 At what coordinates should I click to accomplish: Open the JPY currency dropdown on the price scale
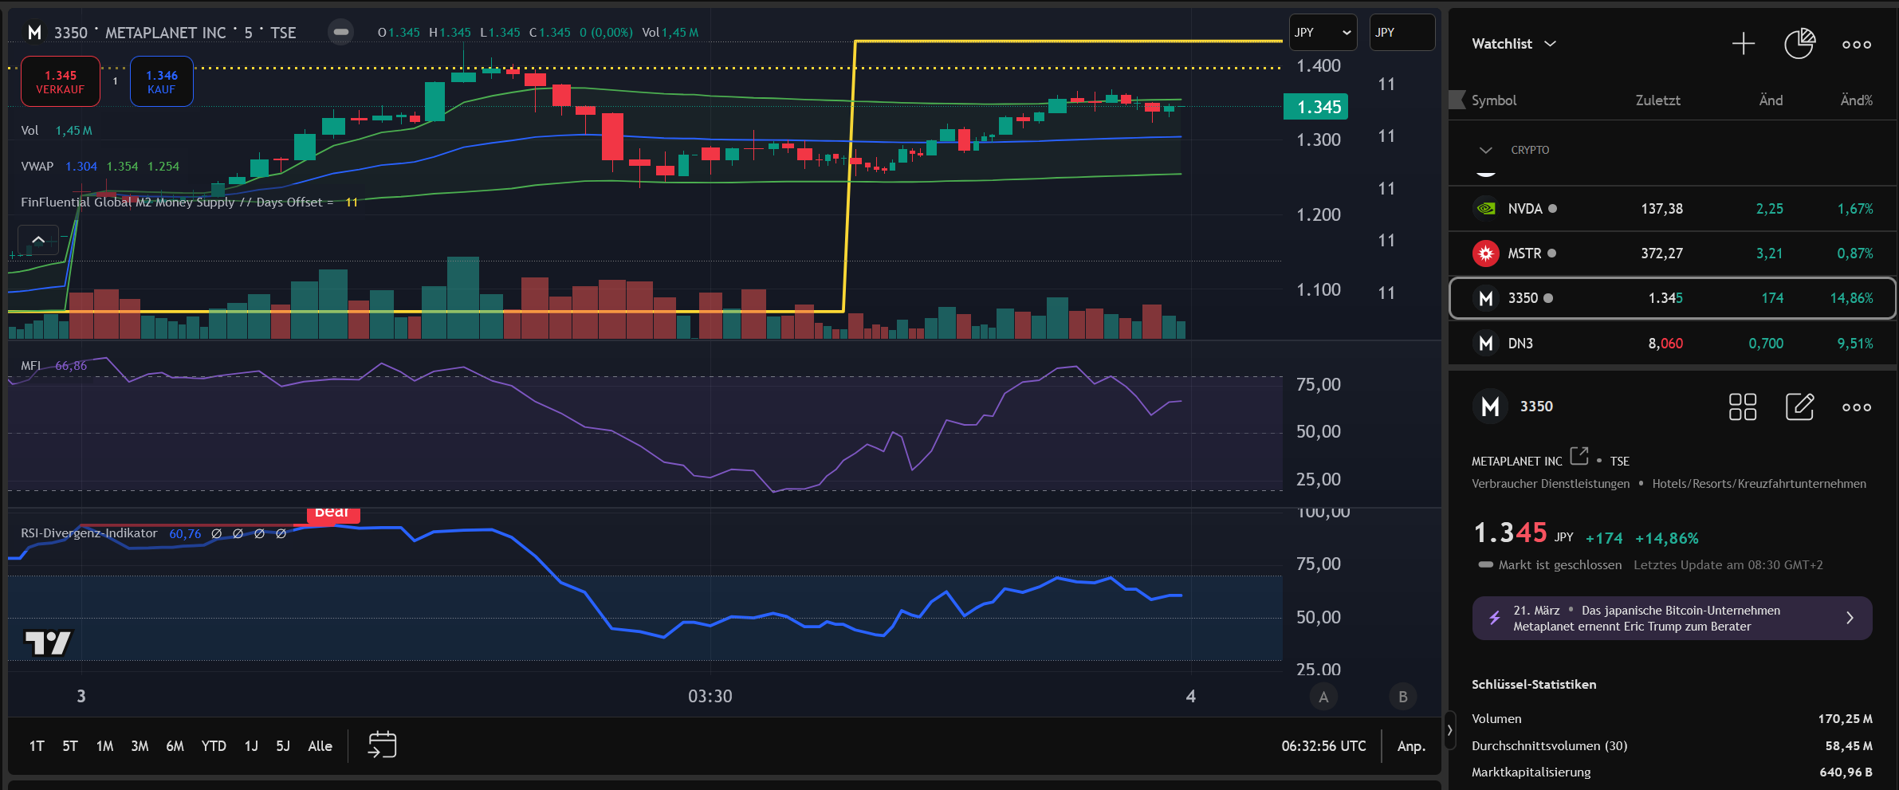[1323, 33]
